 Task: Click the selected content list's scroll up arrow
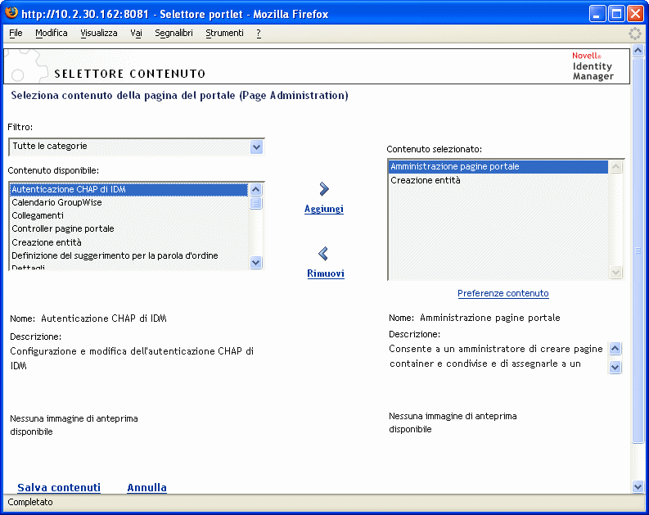(x=616, y=166)
